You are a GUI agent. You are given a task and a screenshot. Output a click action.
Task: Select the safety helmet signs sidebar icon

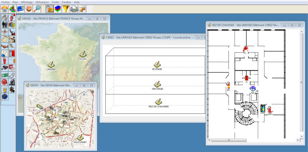(5, 54)
